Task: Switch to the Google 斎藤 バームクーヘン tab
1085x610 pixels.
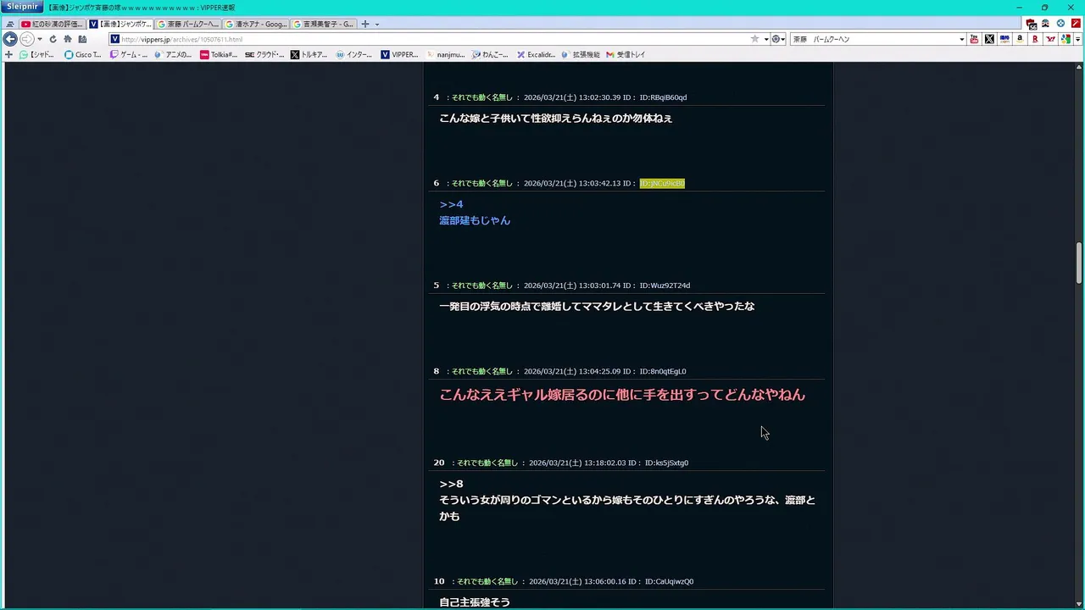Action: (x=188, y=24)
